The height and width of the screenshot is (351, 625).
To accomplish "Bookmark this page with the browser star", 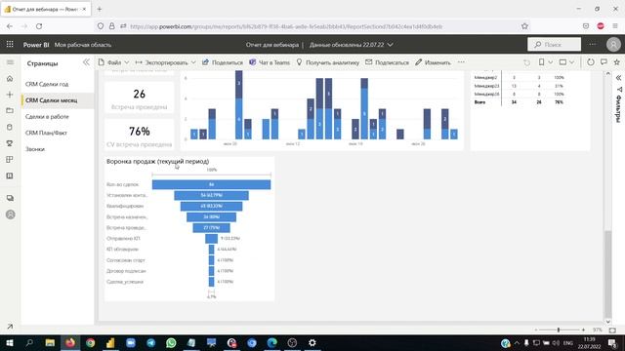I will (524, 26).
